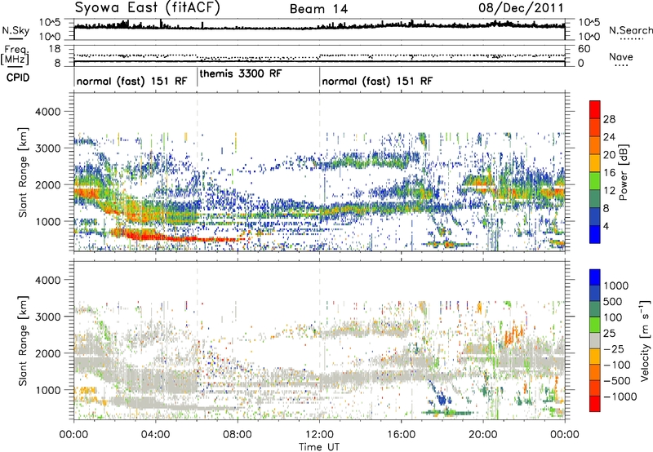Click the power colorbar value '28'
This screenshot has width=653, height=452.
pyautogui.click(x=609, y=119)
